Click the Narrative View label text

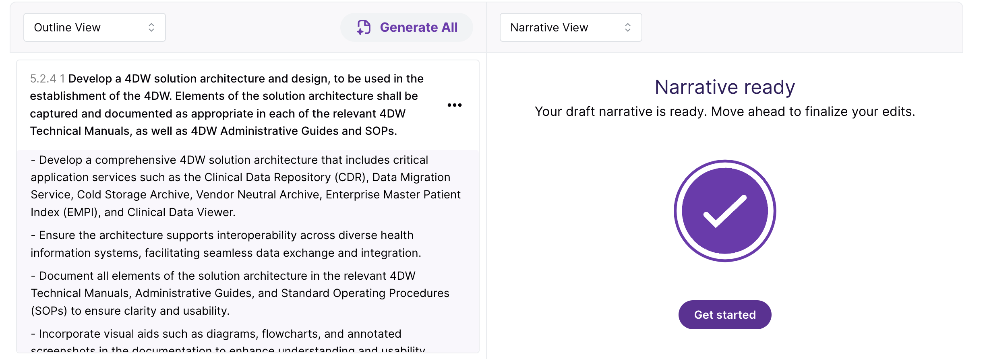[x=549, y=27]
